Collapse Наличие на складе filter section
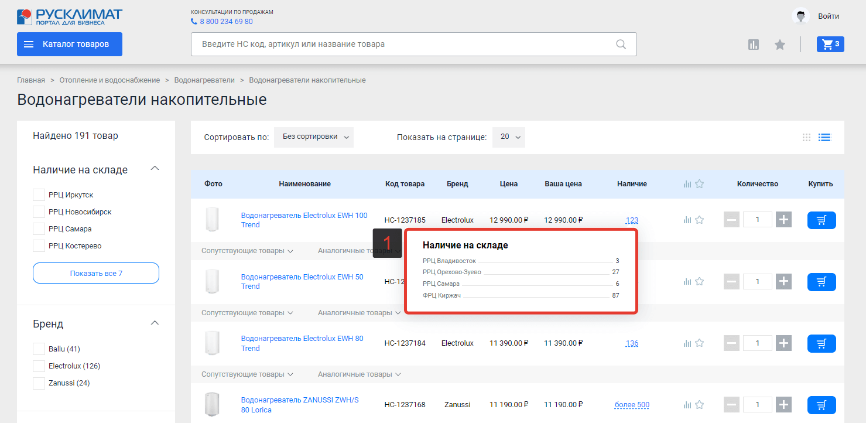 (155, 169)
